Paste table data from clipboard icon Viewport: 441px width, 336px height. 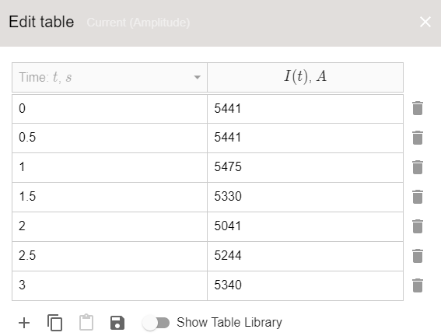tap(86, 322)
